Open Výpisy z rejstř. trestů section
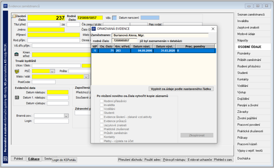Viewport: 274px width, 168px height. point(253,150)
